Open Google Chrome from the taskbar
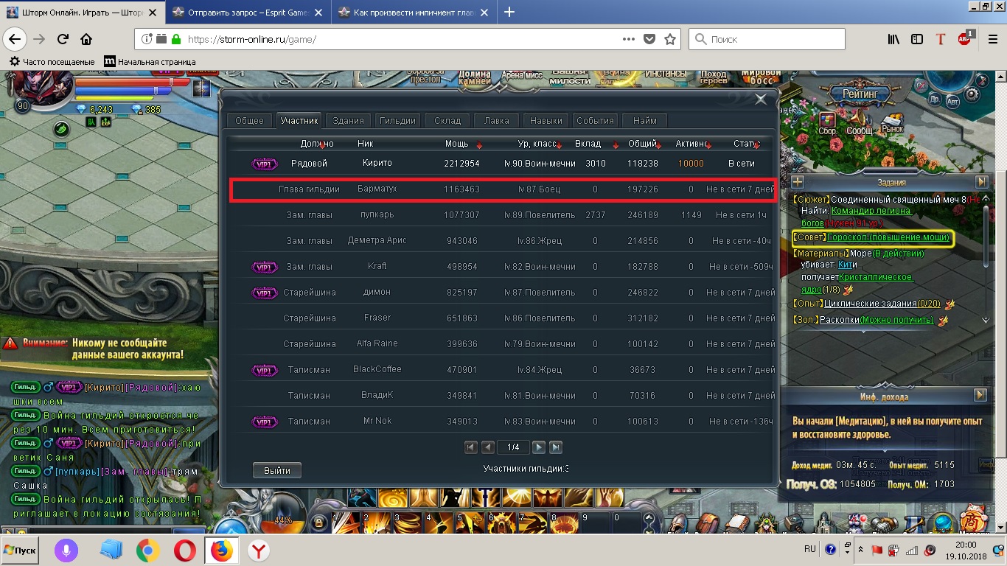Viewport: 1007px width, 566px height. tap(148, 551)
